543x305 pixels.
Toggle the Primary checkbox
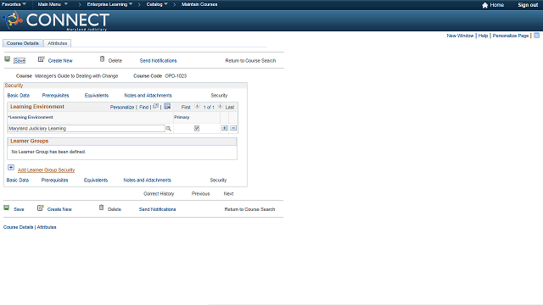coord(197,128)
